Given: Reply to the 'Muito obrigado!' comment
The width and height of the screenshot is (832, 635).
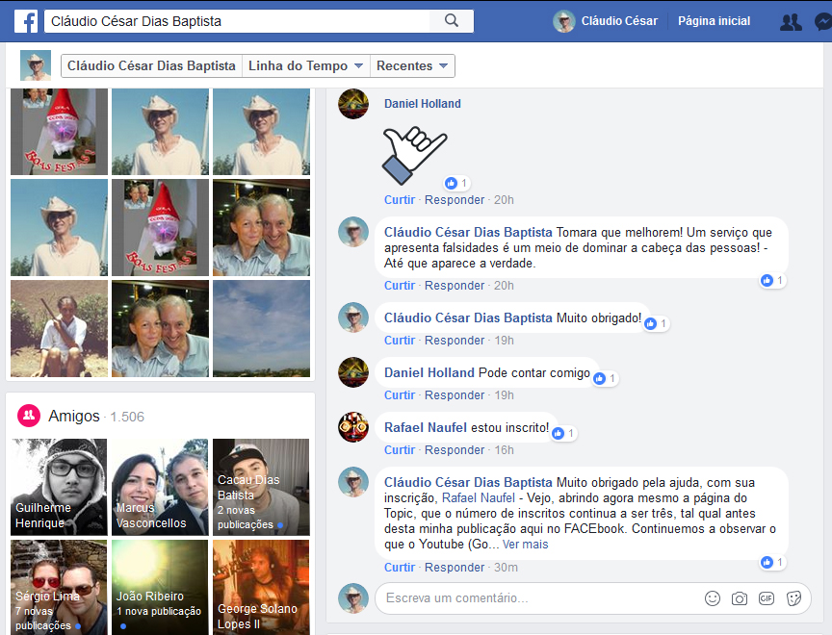Looking at the screenshot, I should [x=455, y=341].
